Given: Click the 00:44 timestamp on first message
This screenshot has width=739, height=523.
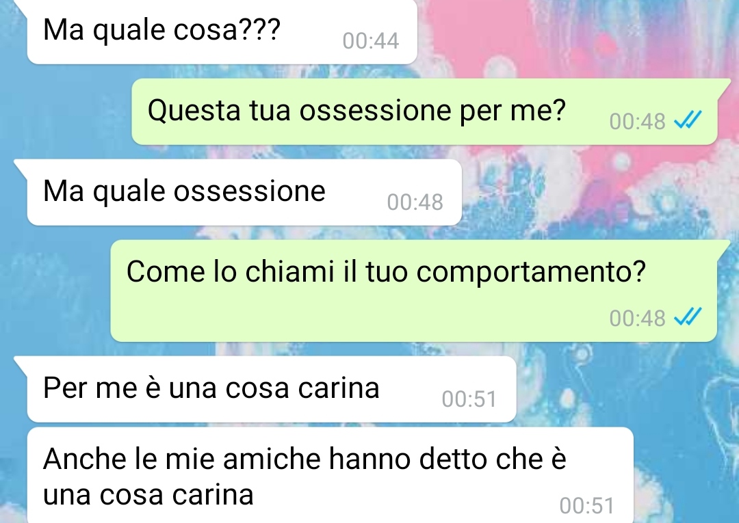Looking at the screenshot, I should coord(370,40).
